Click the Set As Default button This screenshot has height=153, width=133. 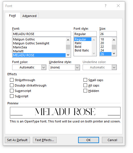pos(17,140)
